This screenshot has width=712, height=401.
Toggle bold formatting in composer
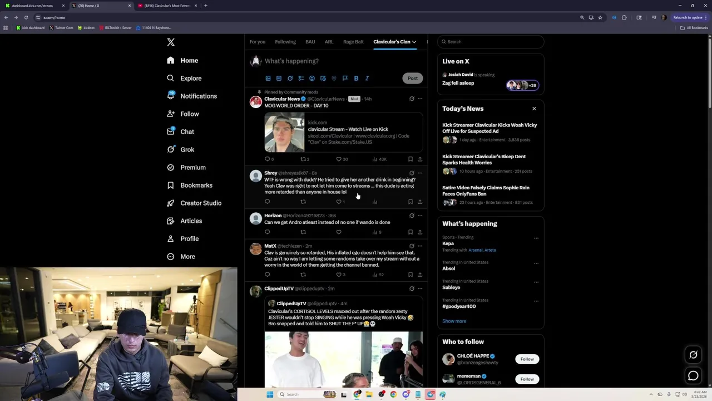coord(356,78)
